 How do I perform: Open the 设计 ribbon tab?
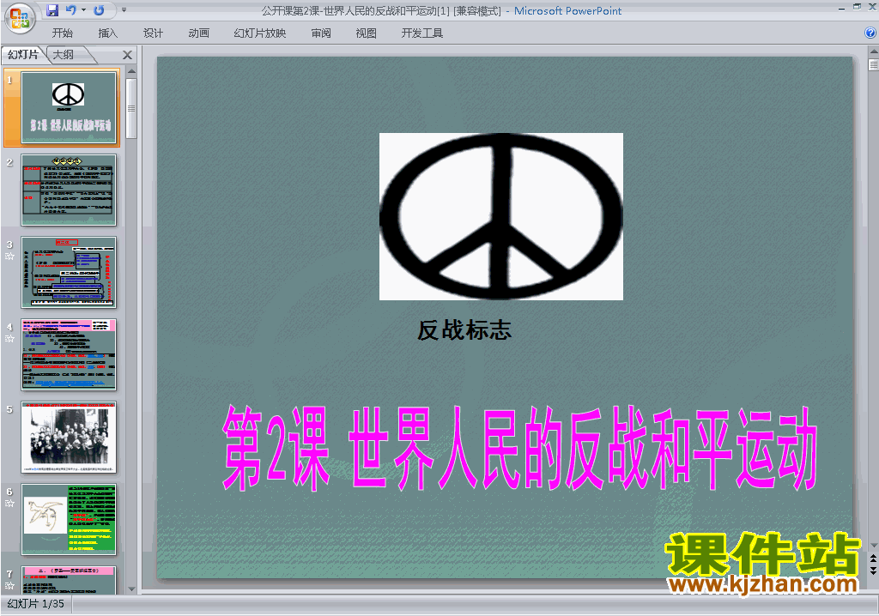pyautogui.click(x=153, y=33)
